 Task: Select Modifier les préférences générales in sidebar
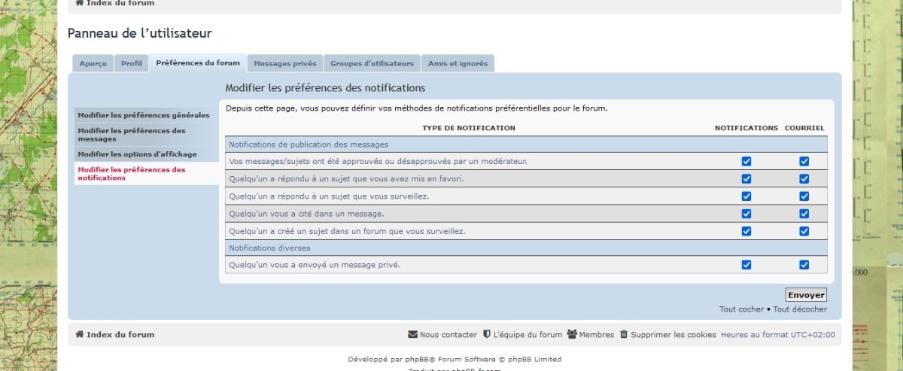144,115
